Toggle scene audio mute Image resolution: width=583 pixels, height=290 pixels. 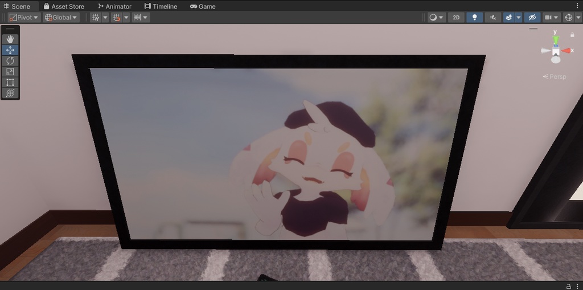[492, 18]
